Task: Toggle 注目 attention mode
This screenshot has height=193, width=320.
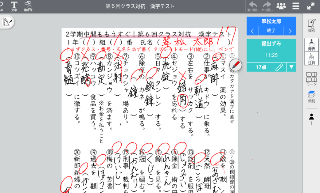Action: [x=311, y=59]
